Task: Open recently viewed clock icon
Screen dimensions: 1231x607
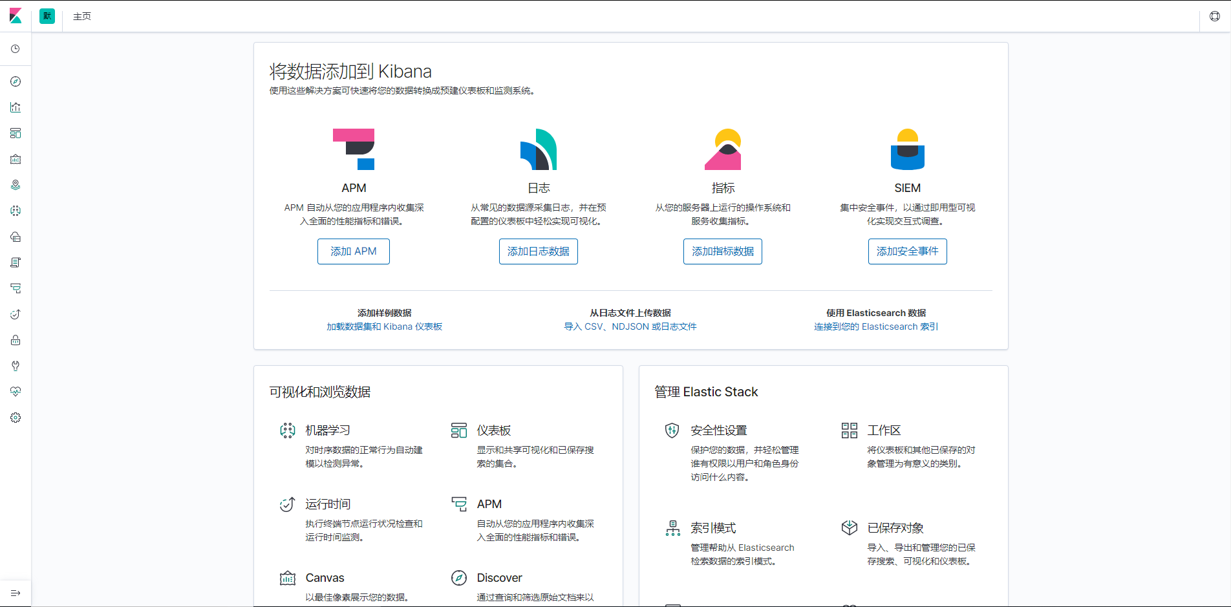Action: [16, 49]
